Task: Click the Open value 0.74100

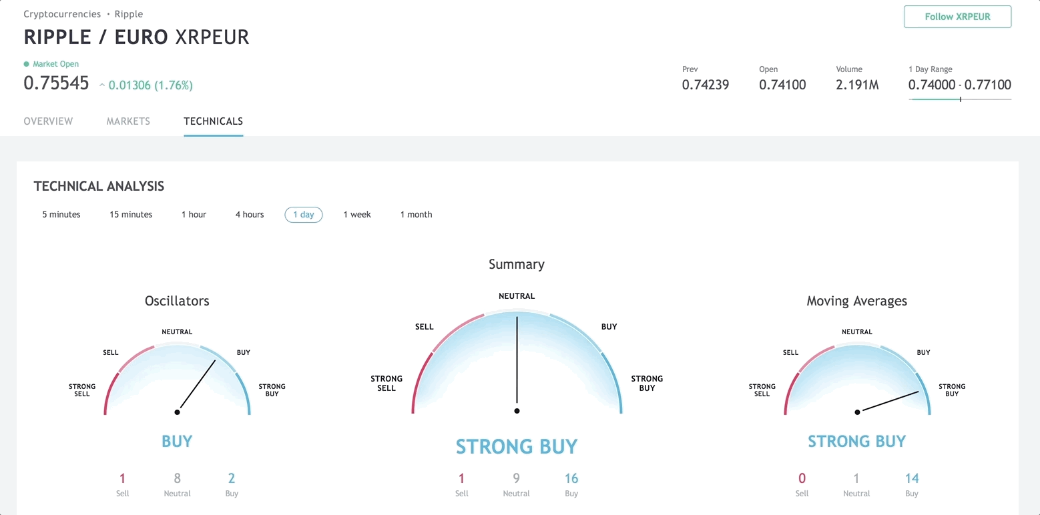Action: 782,85
